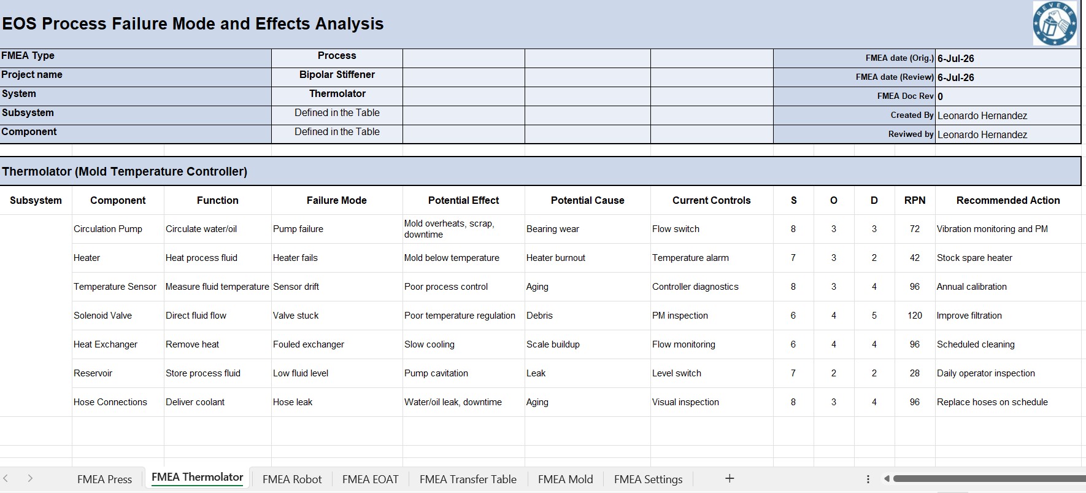Open the FMEA Settings tab
Image resolution: width=1086 pixels, height=493 pixels.
pos(648,479)
